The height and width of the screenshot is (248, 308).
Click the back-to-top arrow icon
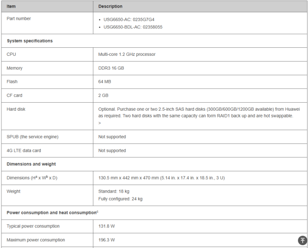302,240
